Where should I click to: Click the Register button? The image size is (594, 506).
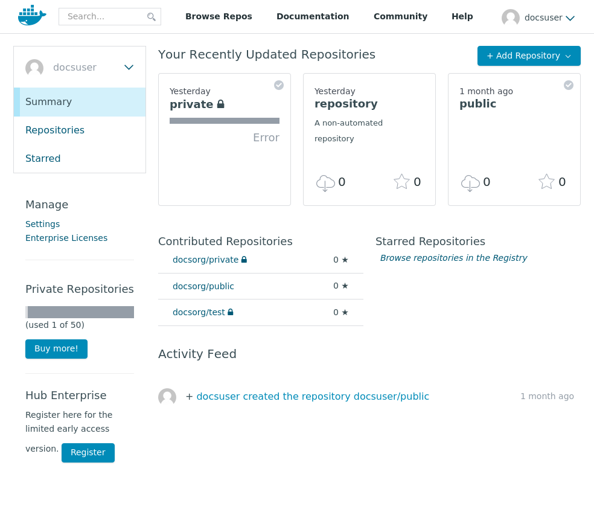[x=88, y=452]
